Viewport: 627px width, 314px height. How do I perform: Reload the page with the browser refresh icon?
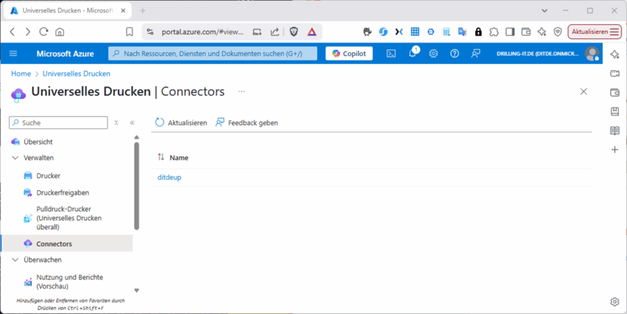[x=44, y=31]
